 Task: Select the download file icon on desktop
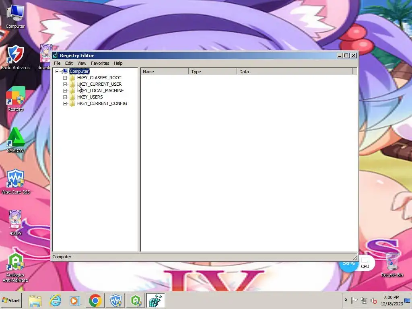click(x=45, y=58)
